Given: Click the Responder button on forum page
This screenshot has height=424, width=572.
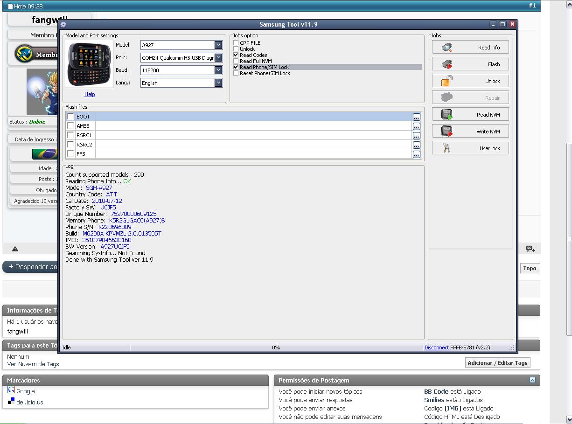Looking at the screenshot, I should [31, 267].
